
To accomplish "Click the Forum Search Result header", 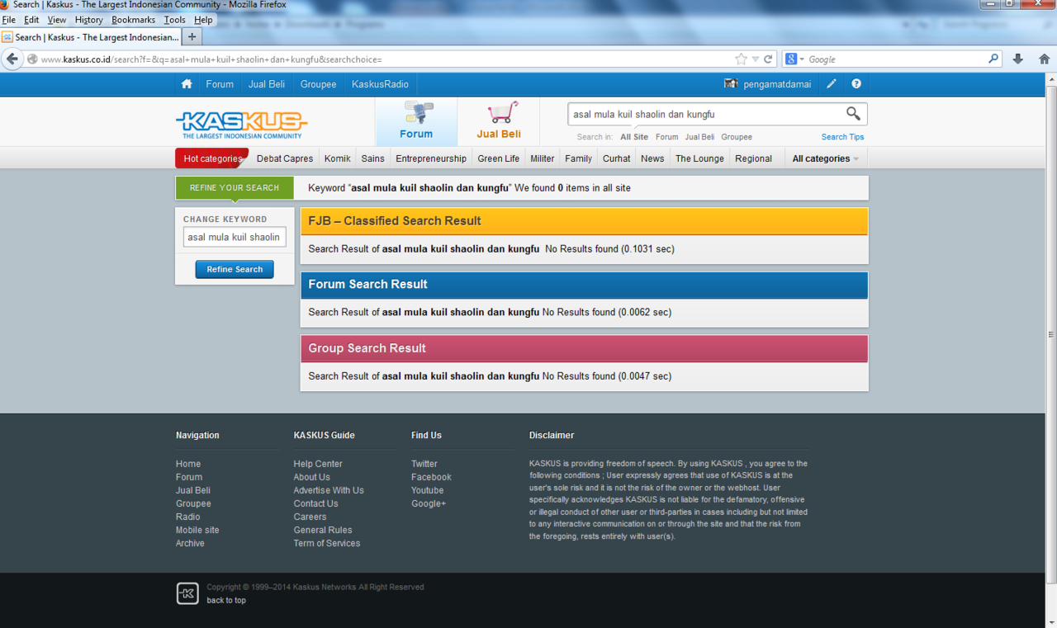I will 585,285.
